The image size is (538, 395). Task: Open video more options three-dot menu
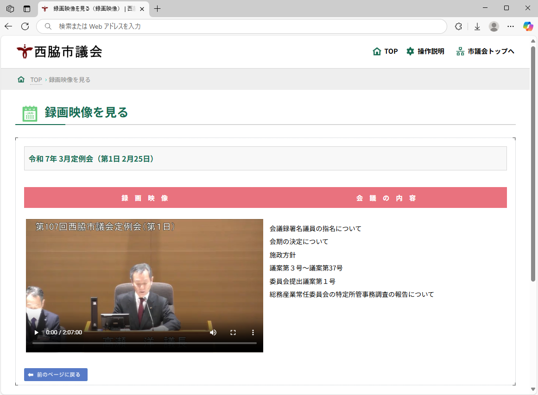pos(253,332)
